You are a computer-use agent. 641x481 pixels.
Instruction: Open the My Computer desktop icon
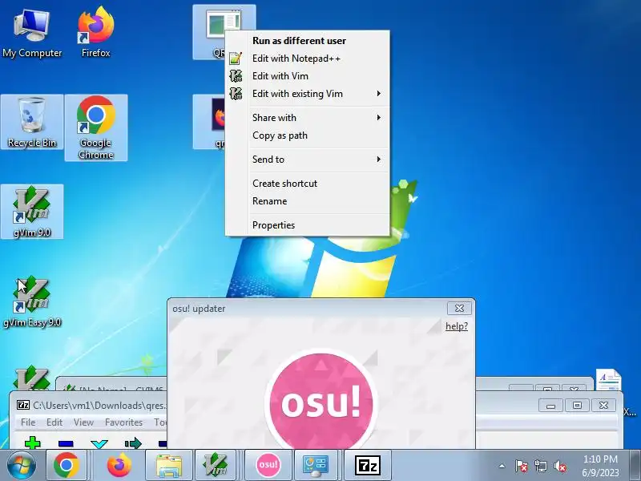pos(32,34)
